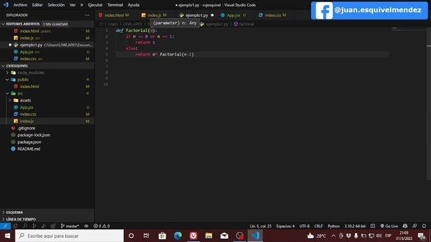Viewport: 431px width, 242px height.
Task: Open index.css under src folder
Action: (x=47, y=114)
